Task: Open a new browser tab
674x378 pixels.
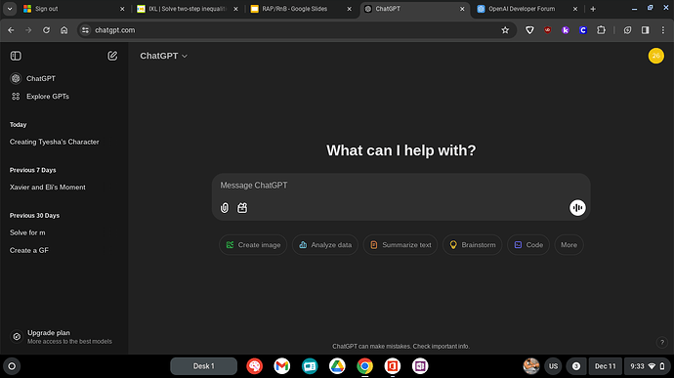Action: [x=593, y=9]
